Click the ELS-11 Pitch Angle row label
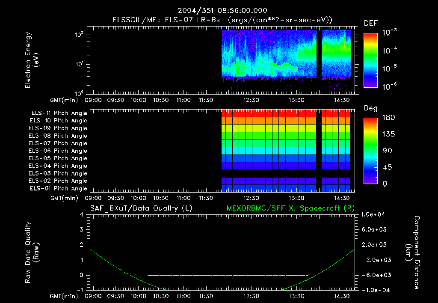The image size is (438, 303). coord(59,113)
